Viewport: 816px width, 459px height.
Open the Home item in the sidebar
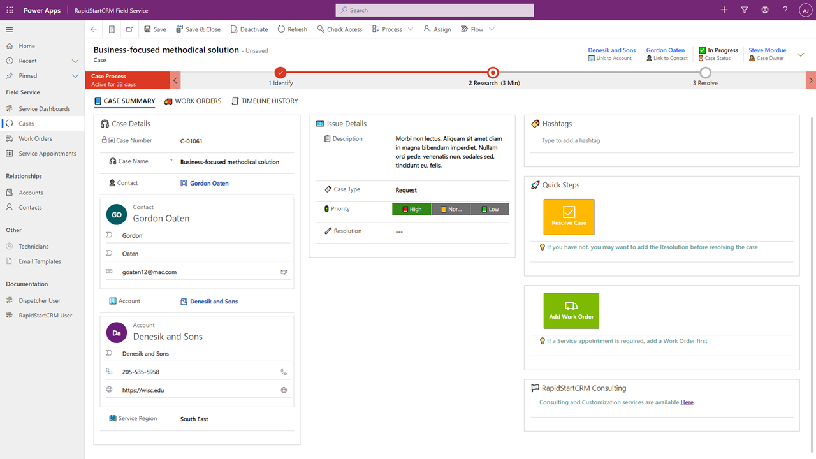pyautogui.click(x=42, y=46)
